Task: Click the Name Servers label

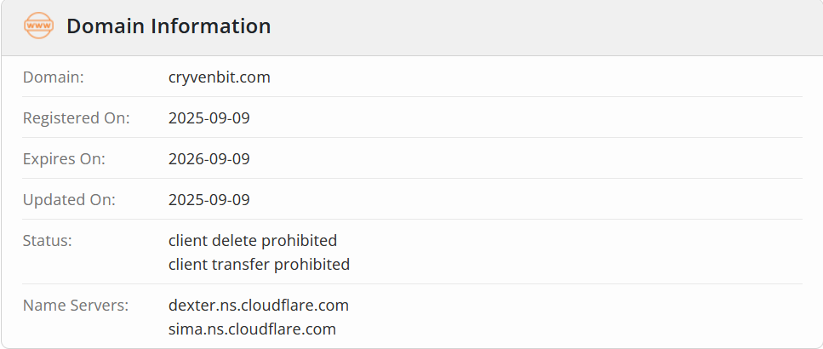Action: [x=76, y=306]
